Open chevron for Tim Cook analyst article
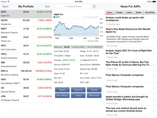The height and width of the screenshot is (118, 157). coord(154,54)
